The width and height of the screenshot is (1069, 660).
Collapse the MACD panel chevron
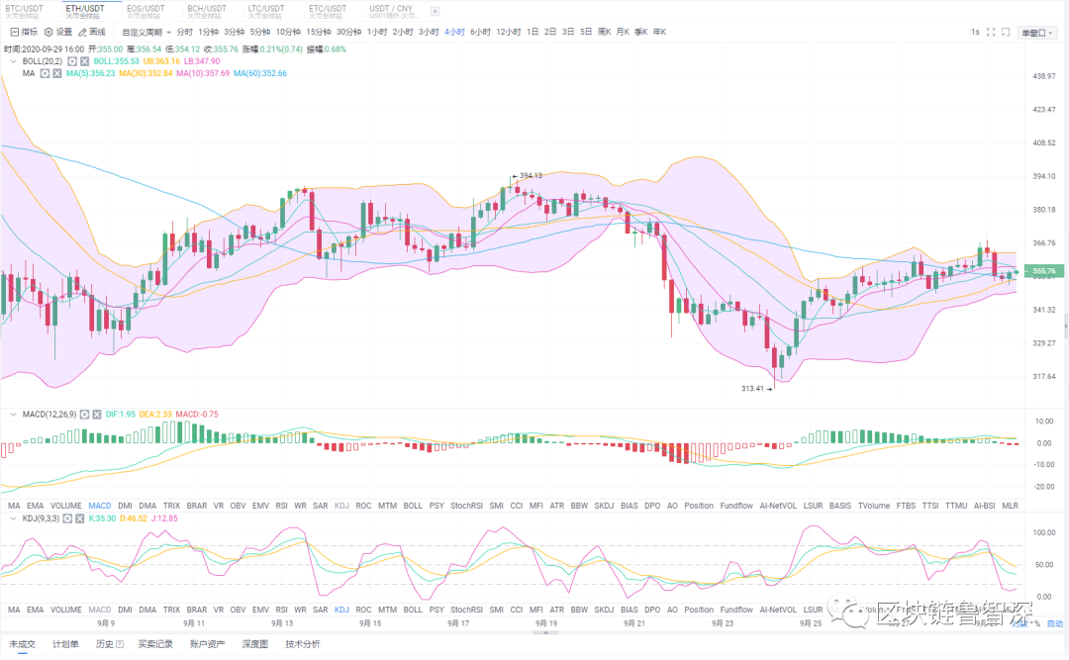pyautogui.click(x=13, y=414)
